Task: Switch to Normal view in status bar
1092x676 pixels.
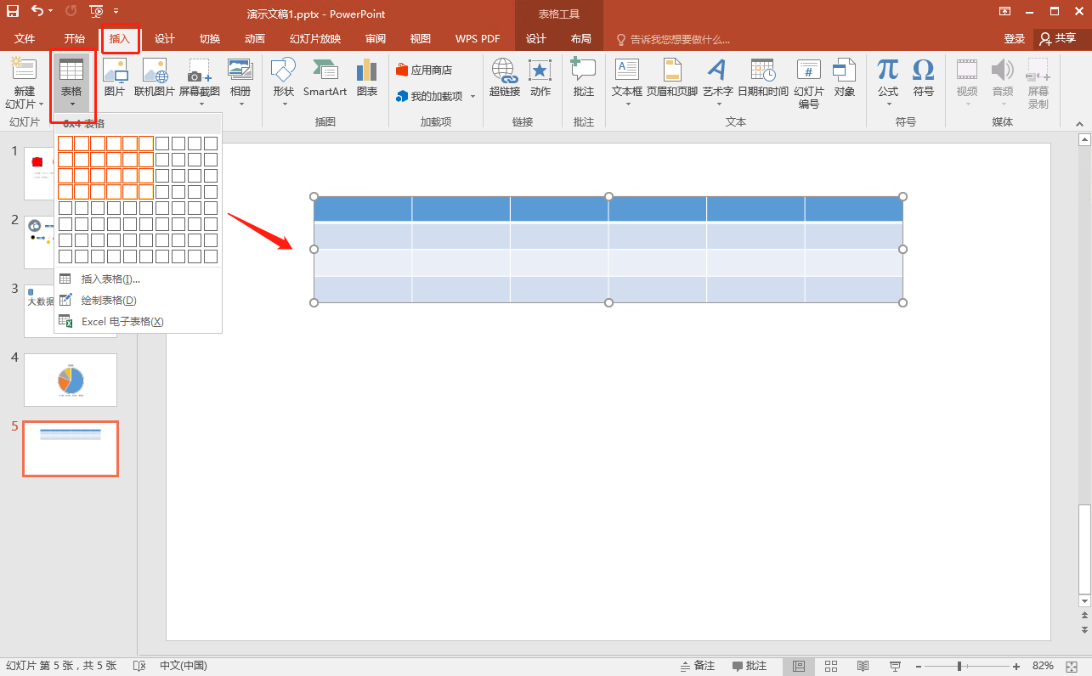Action: (x=799, y=666)
